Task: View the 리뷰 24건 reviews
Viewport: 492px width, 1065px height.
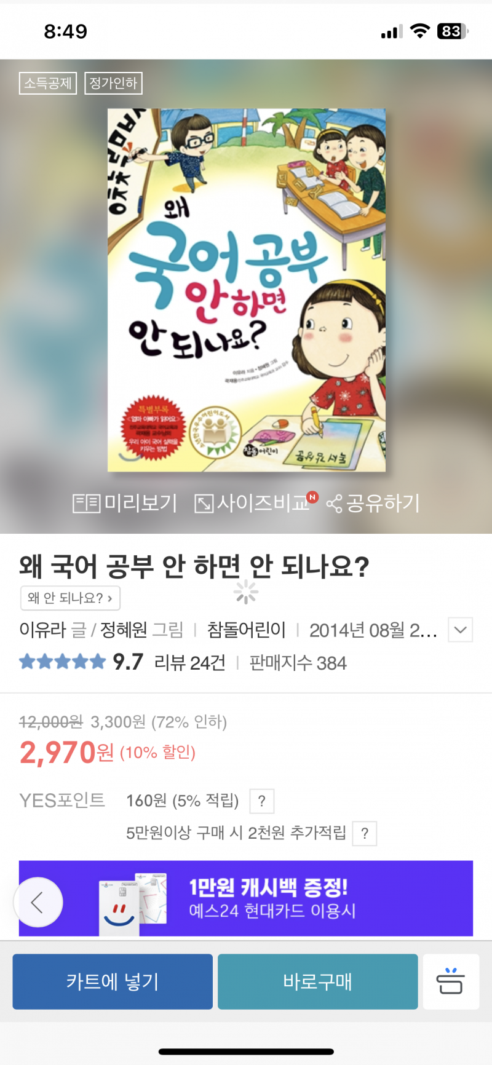Action: [189, 663]
